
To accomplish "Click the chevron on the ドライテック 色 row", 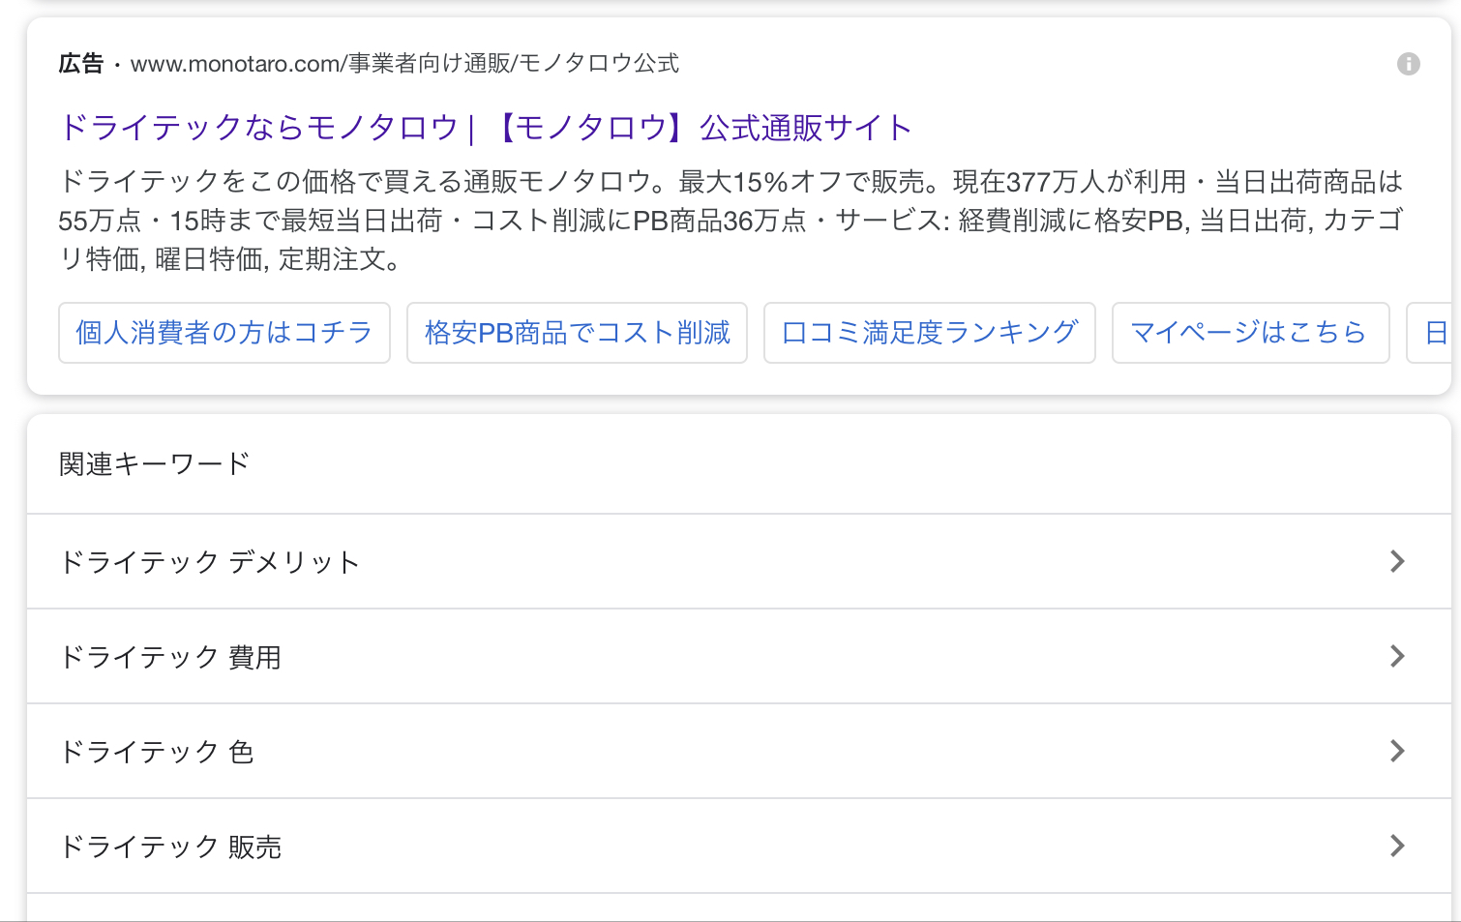I will 1397,751.
